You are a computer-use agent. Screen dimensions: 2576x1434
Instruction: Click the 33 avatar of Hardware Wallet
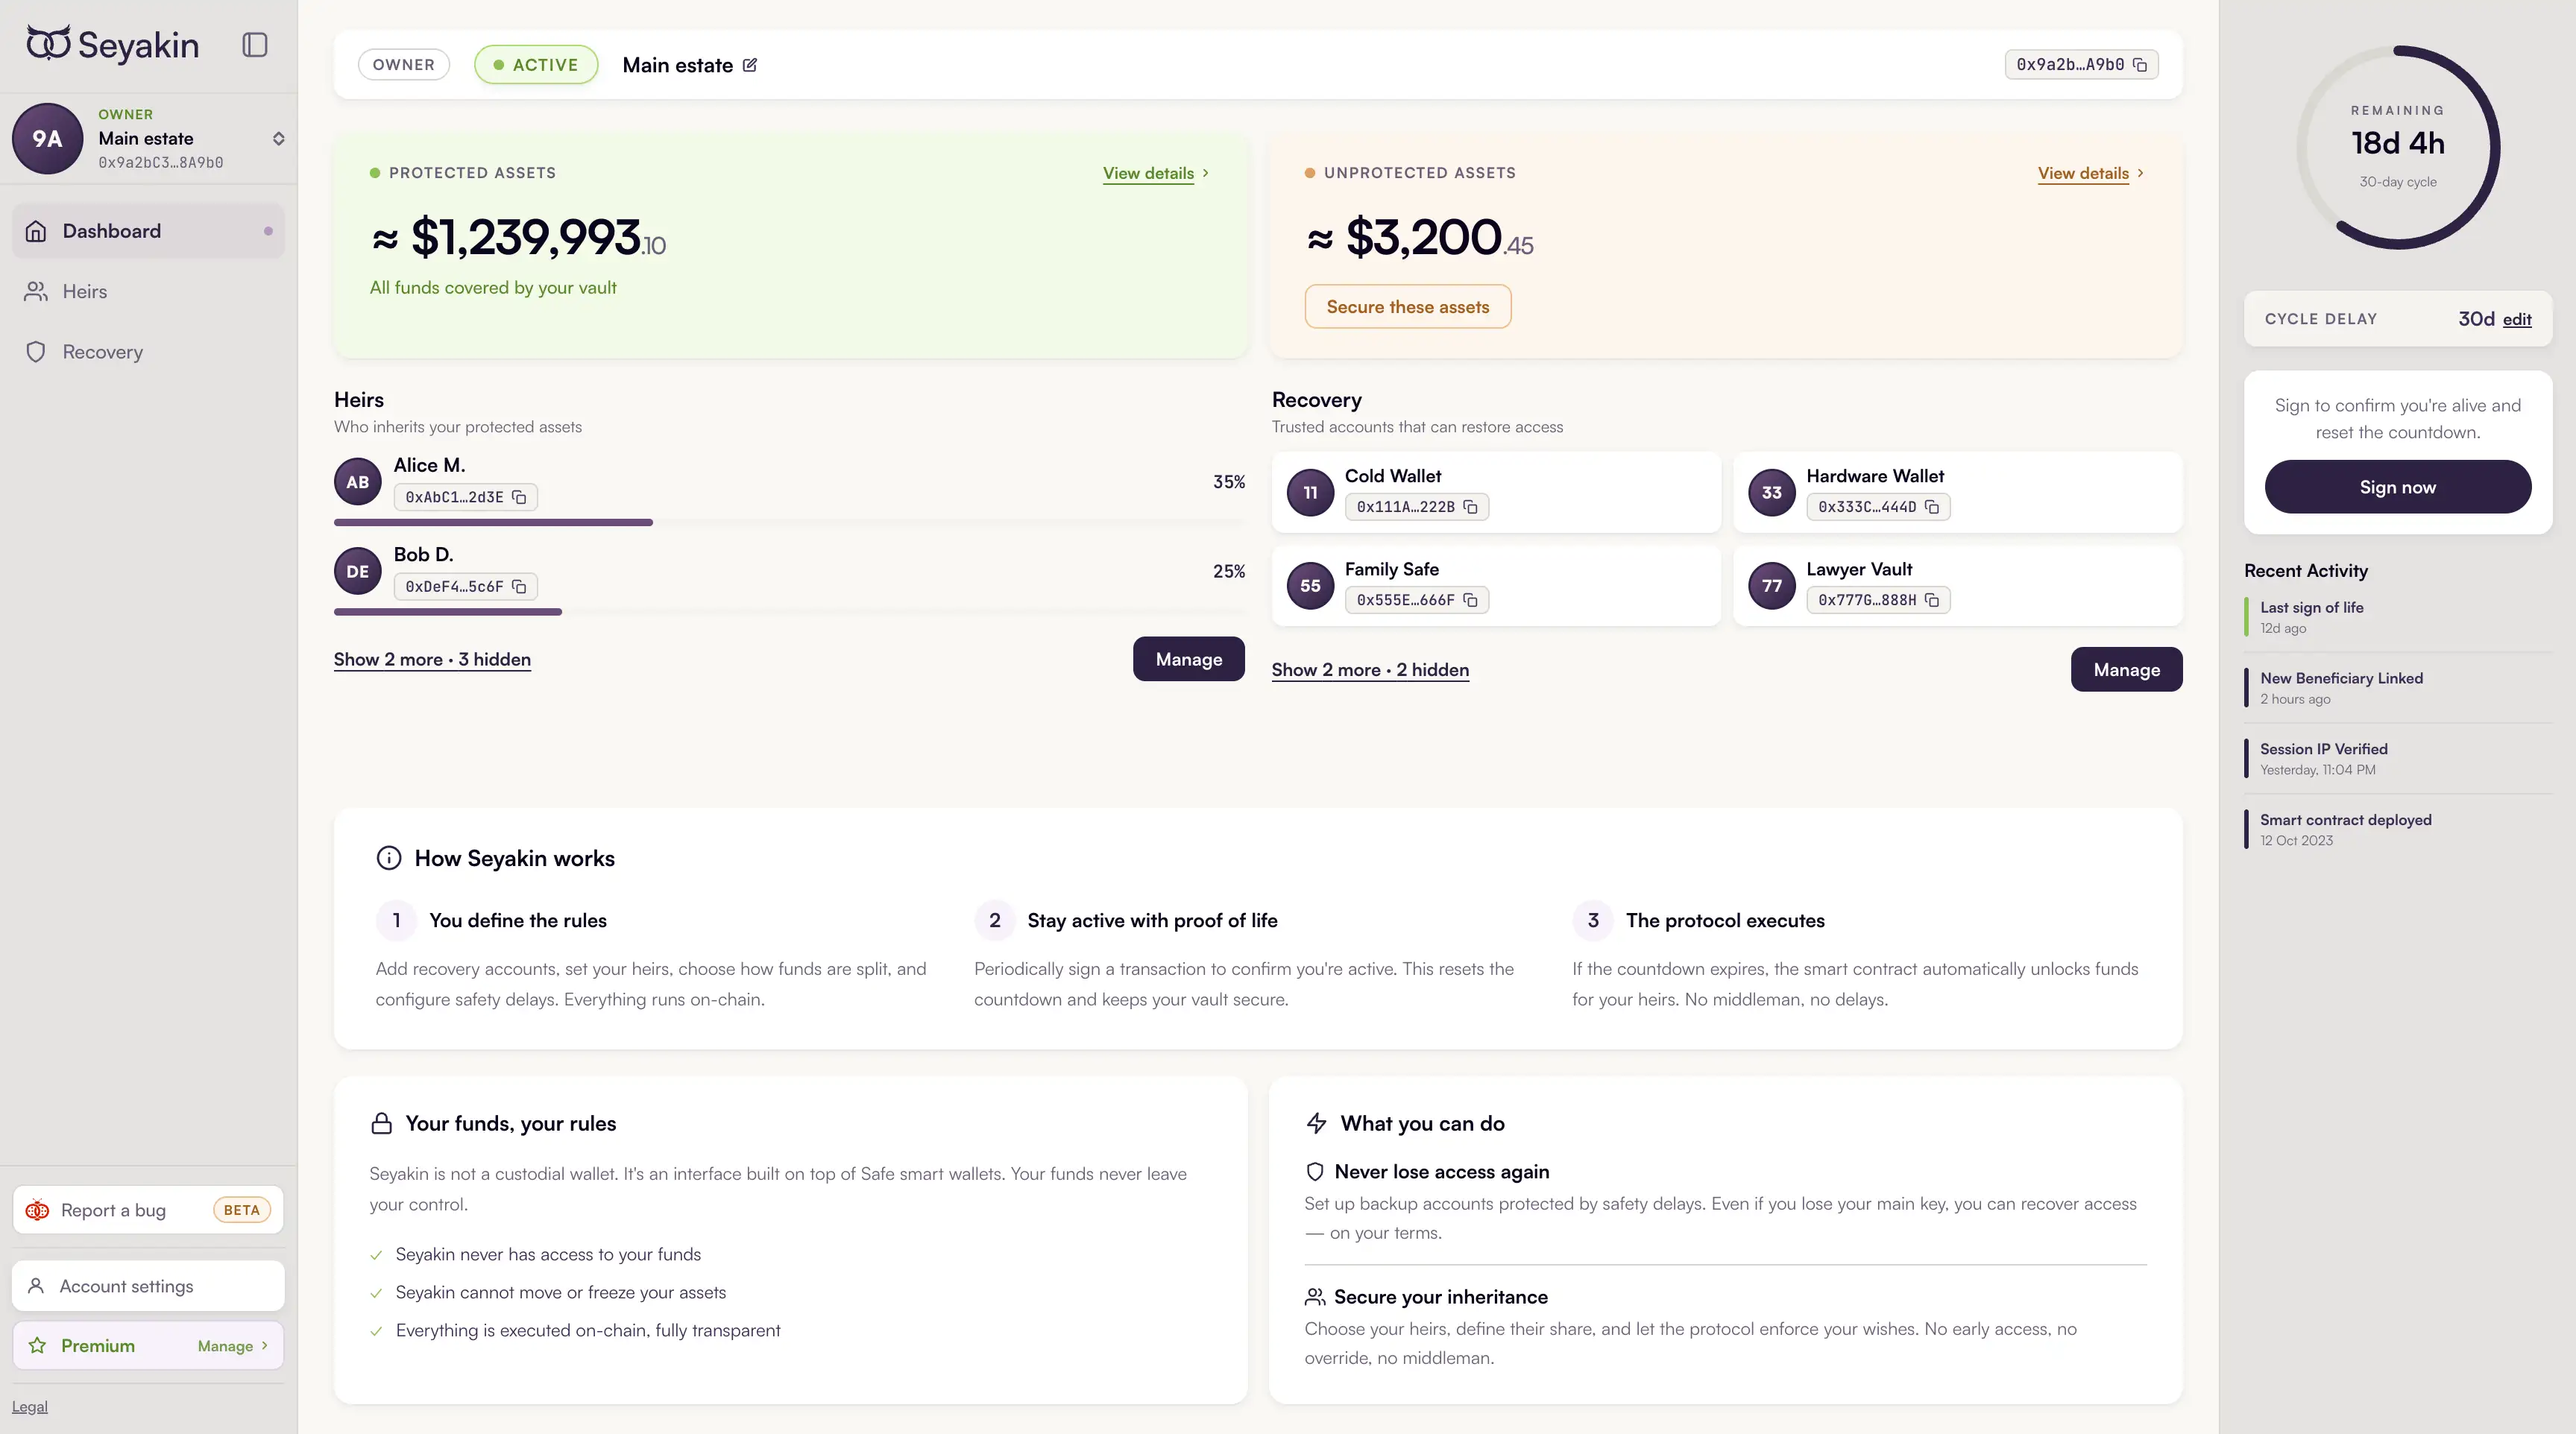click(x=1771, y=493)
